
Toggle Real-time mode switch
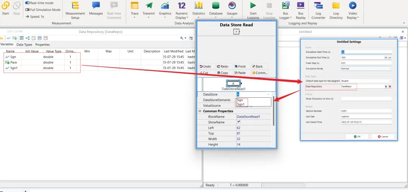[x=28, y=3]
